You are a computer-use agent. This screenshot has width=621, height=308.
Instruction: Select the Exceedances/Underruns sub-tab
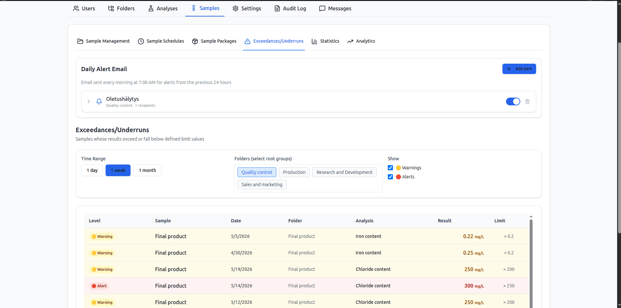(274, 41)
